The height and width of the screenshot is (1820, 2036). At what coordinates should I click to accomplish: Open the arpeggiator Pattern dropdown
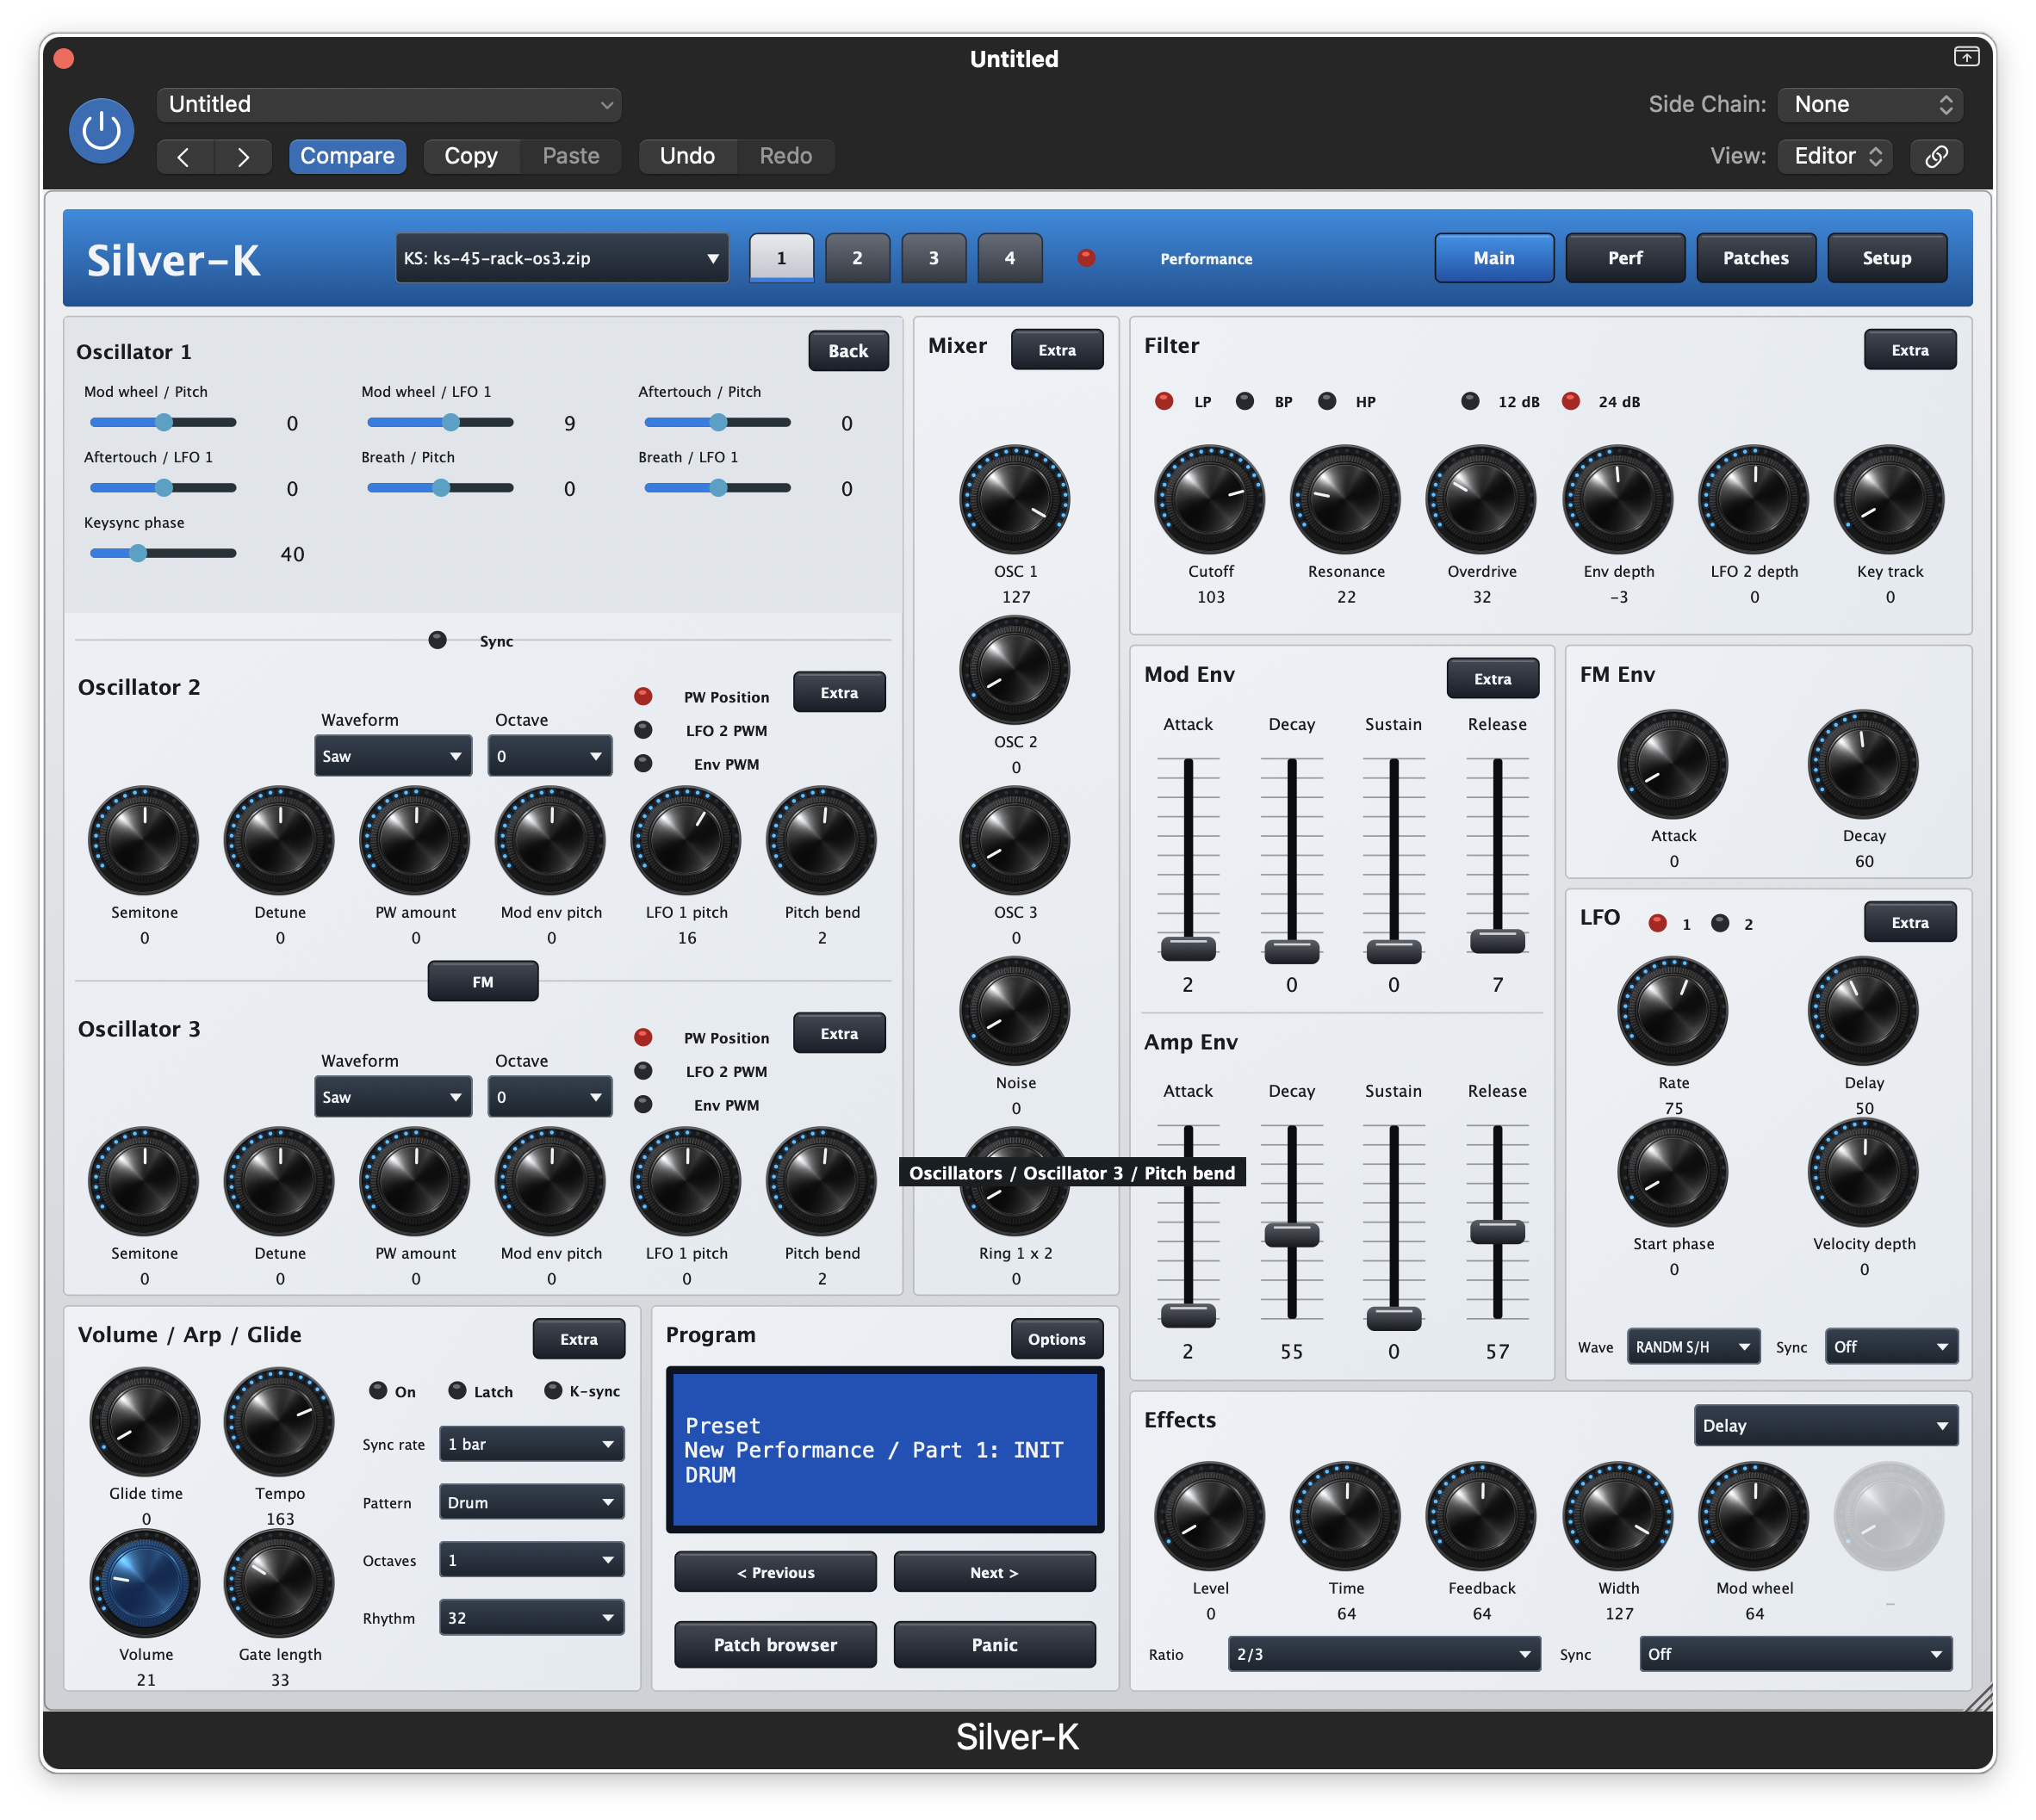tap(531, 1502)
